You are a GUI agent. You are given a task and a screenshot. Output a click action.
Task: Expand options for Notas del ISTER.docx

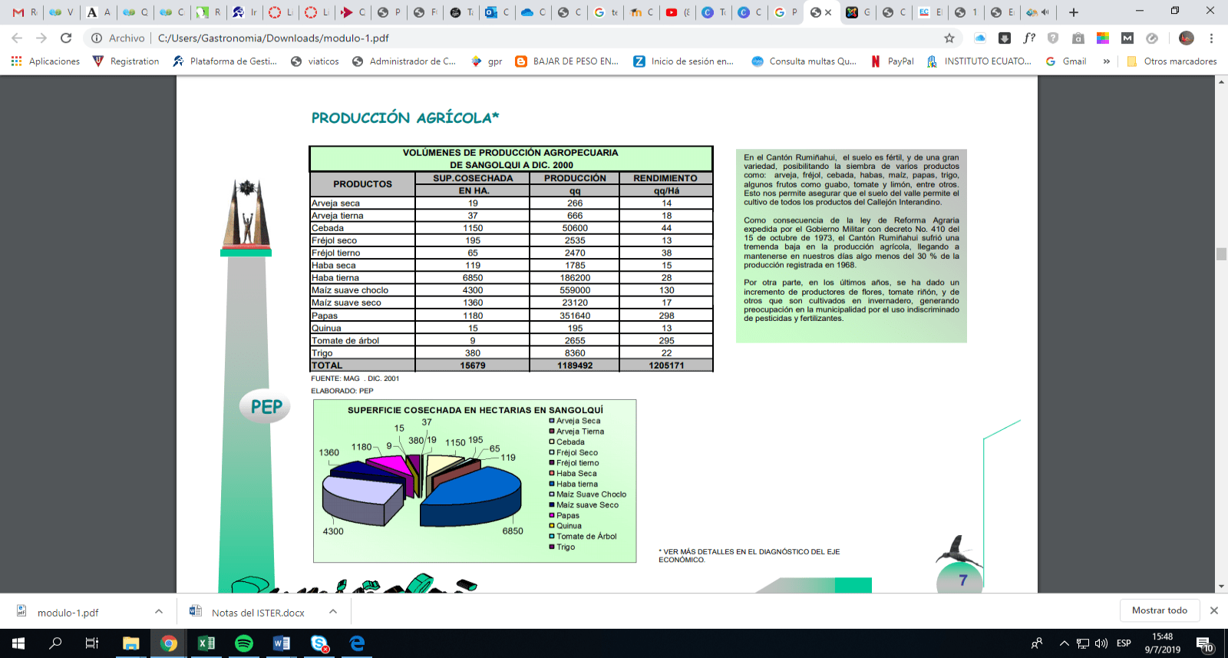pos(333,611)
